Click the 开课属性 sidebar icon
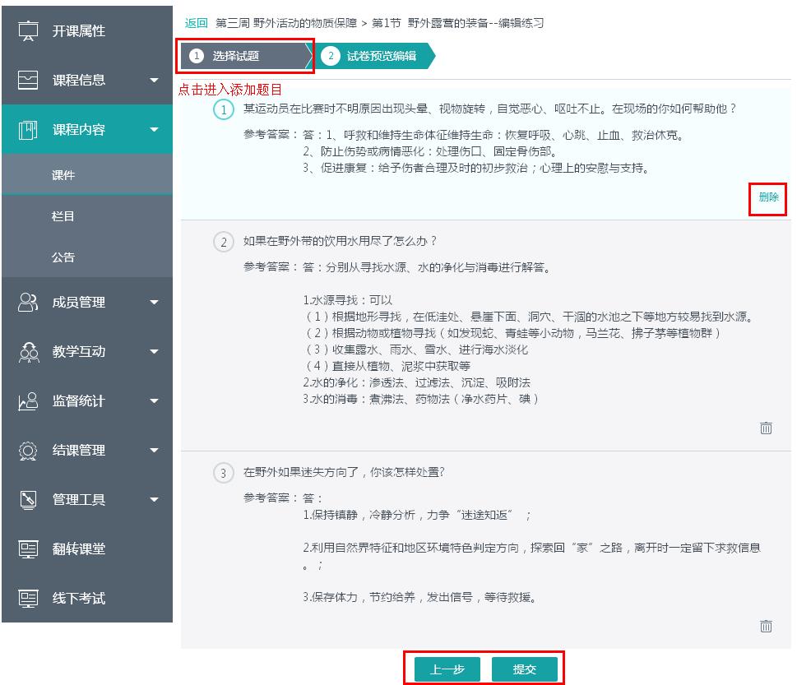The image size is (797, 685). (x=29, y=31)
